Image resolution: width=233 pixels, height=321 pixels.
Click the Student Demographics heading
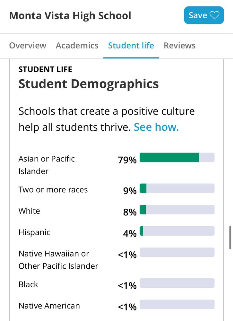(x=89, y=84)
